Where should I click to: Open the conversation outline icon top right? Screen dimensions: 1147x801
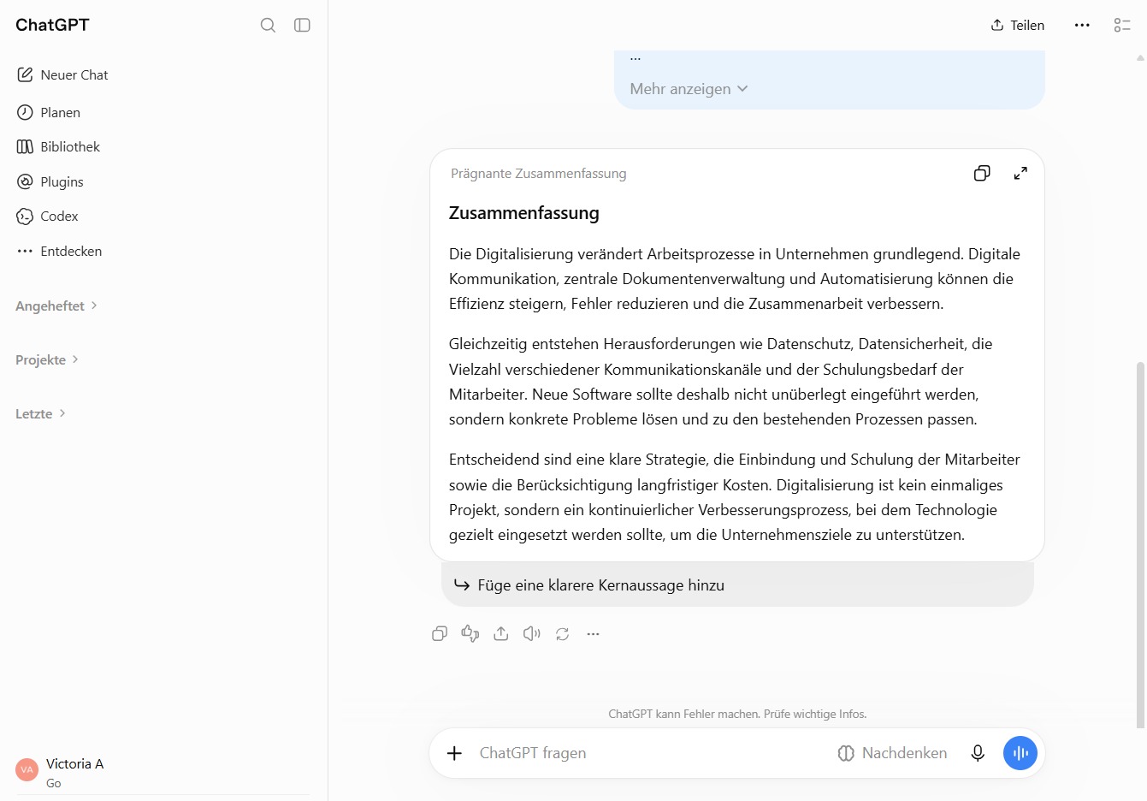coord(1122,25)
